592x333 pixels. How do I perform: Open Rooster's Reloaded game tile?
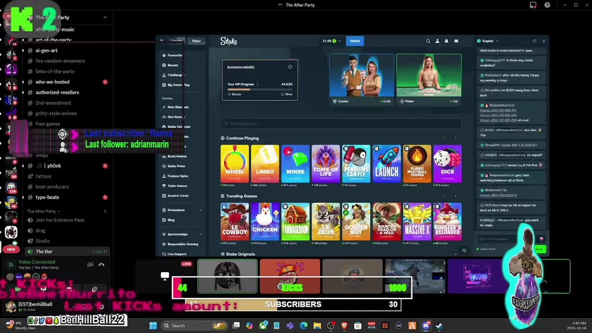447,222
